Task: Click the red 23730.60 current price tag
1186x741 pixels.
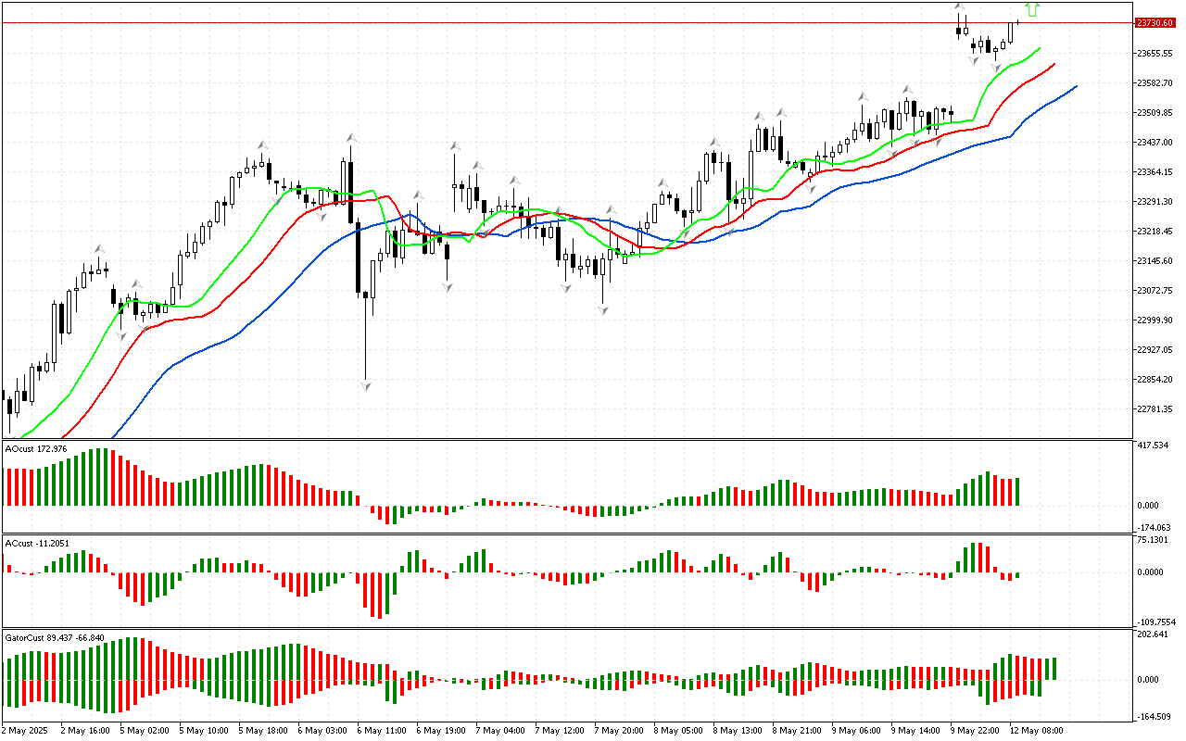Action: 1154,22
